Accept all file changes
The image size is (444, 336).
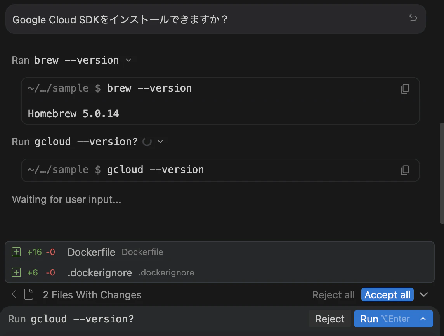tap(387, 294)
